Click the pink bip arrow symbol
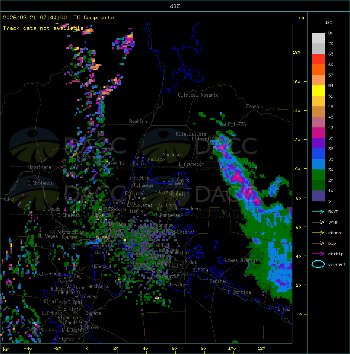The image size is (350, 354). pos(318,243)
